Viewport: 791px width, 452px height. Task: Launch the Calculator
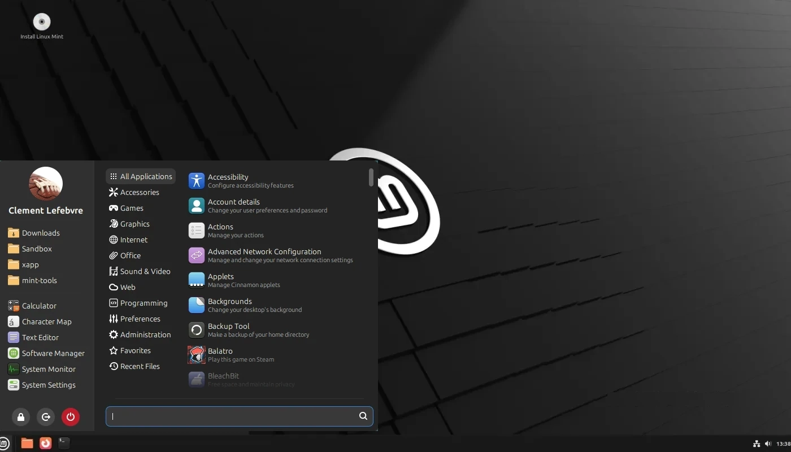[x=39, y=306]
